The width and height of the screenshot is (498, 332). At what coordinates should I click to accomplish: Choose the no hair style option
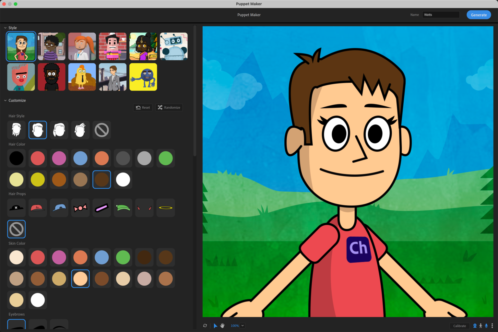point(102,130)
